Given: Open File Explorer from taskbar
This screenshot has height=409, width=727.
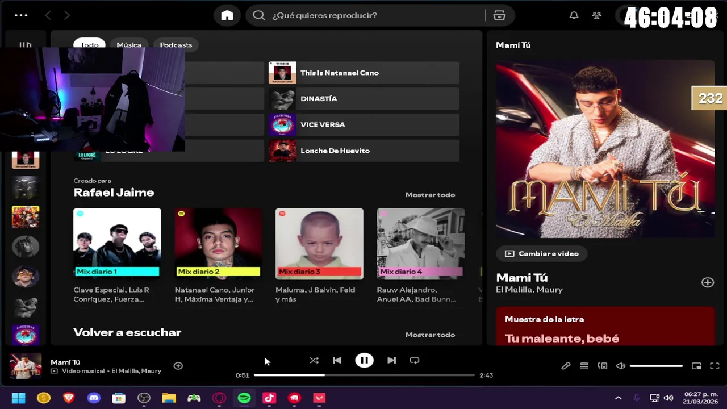Looking at the screenshot, I should (x=169, y=398).
